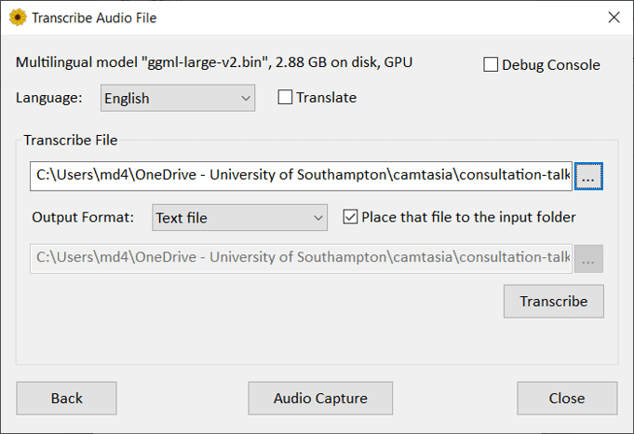Close the Transcribe Audio File window
Screen dimensions: 634x434
coord(614,18)
